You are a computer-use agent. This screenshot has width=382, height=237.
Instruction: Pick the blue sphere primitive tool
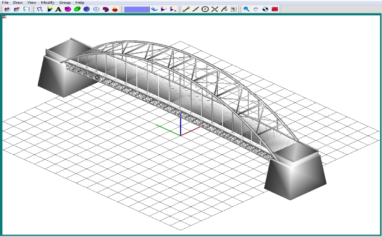pos(87,9)
